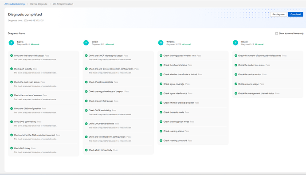The image size is (306, 175).
Task: Click the Wireless category count icon
Action: [x=161, y=43]
